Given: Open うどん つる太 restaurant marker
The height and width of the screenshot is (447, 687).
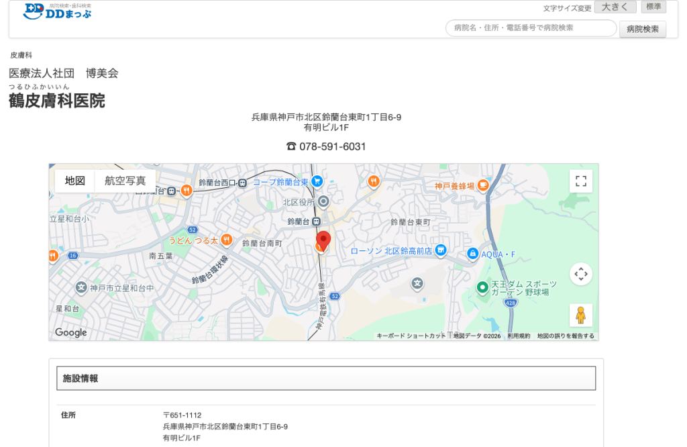Looking at the screenshot, I should [x=227, y=240].
